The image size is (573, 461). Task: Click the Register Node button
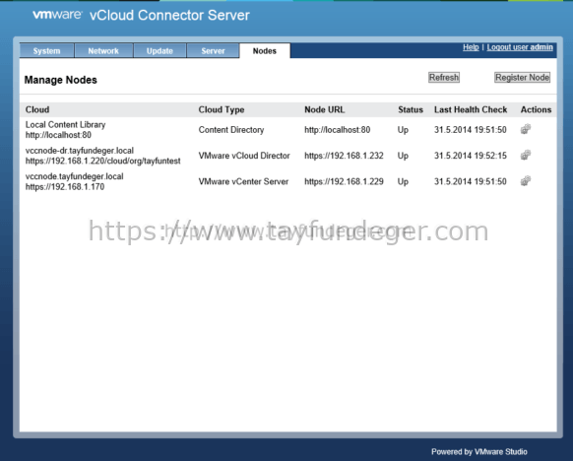point(522,78)
